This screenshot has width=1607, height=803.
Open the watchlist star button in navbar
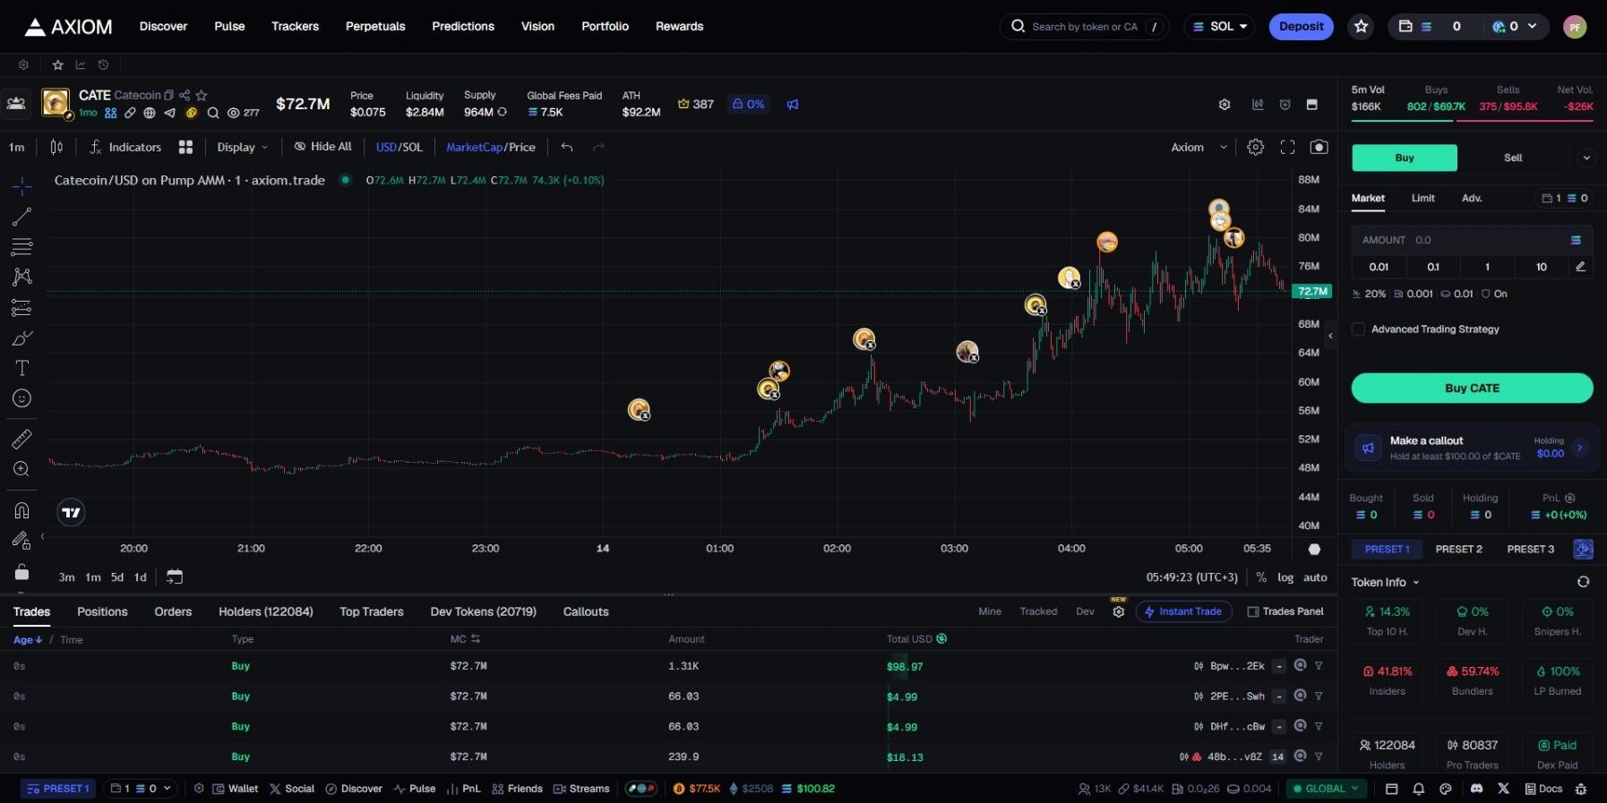1362,27
